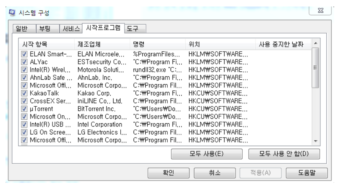The image size is (338, 188).
Task: Click the Intel Corporation cell
Action: [x=100, y=125]
